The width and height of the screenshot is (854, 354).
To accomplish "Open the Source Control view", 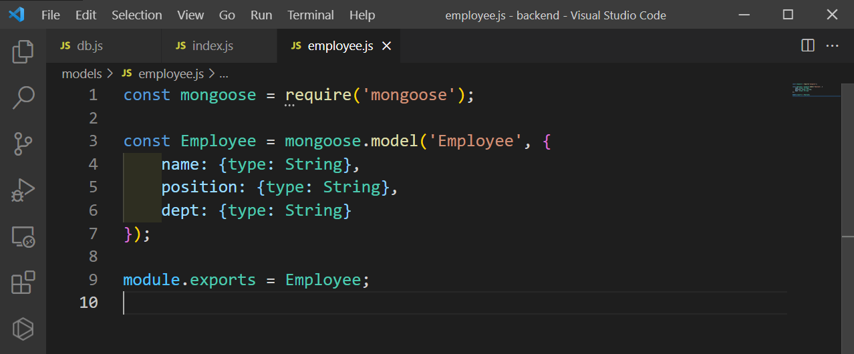I will 23,144.
